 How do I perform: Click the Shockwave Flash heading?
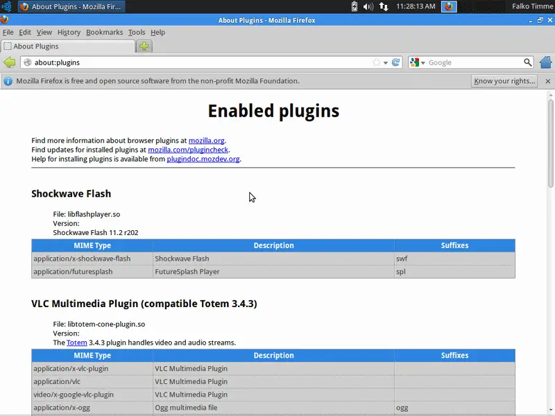click(x=71, y=193)
